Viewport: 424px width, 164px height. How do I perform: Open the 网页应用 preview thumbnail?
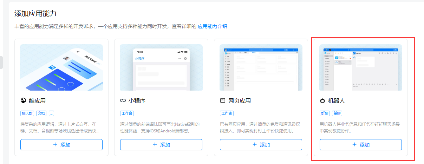[261, 67]
